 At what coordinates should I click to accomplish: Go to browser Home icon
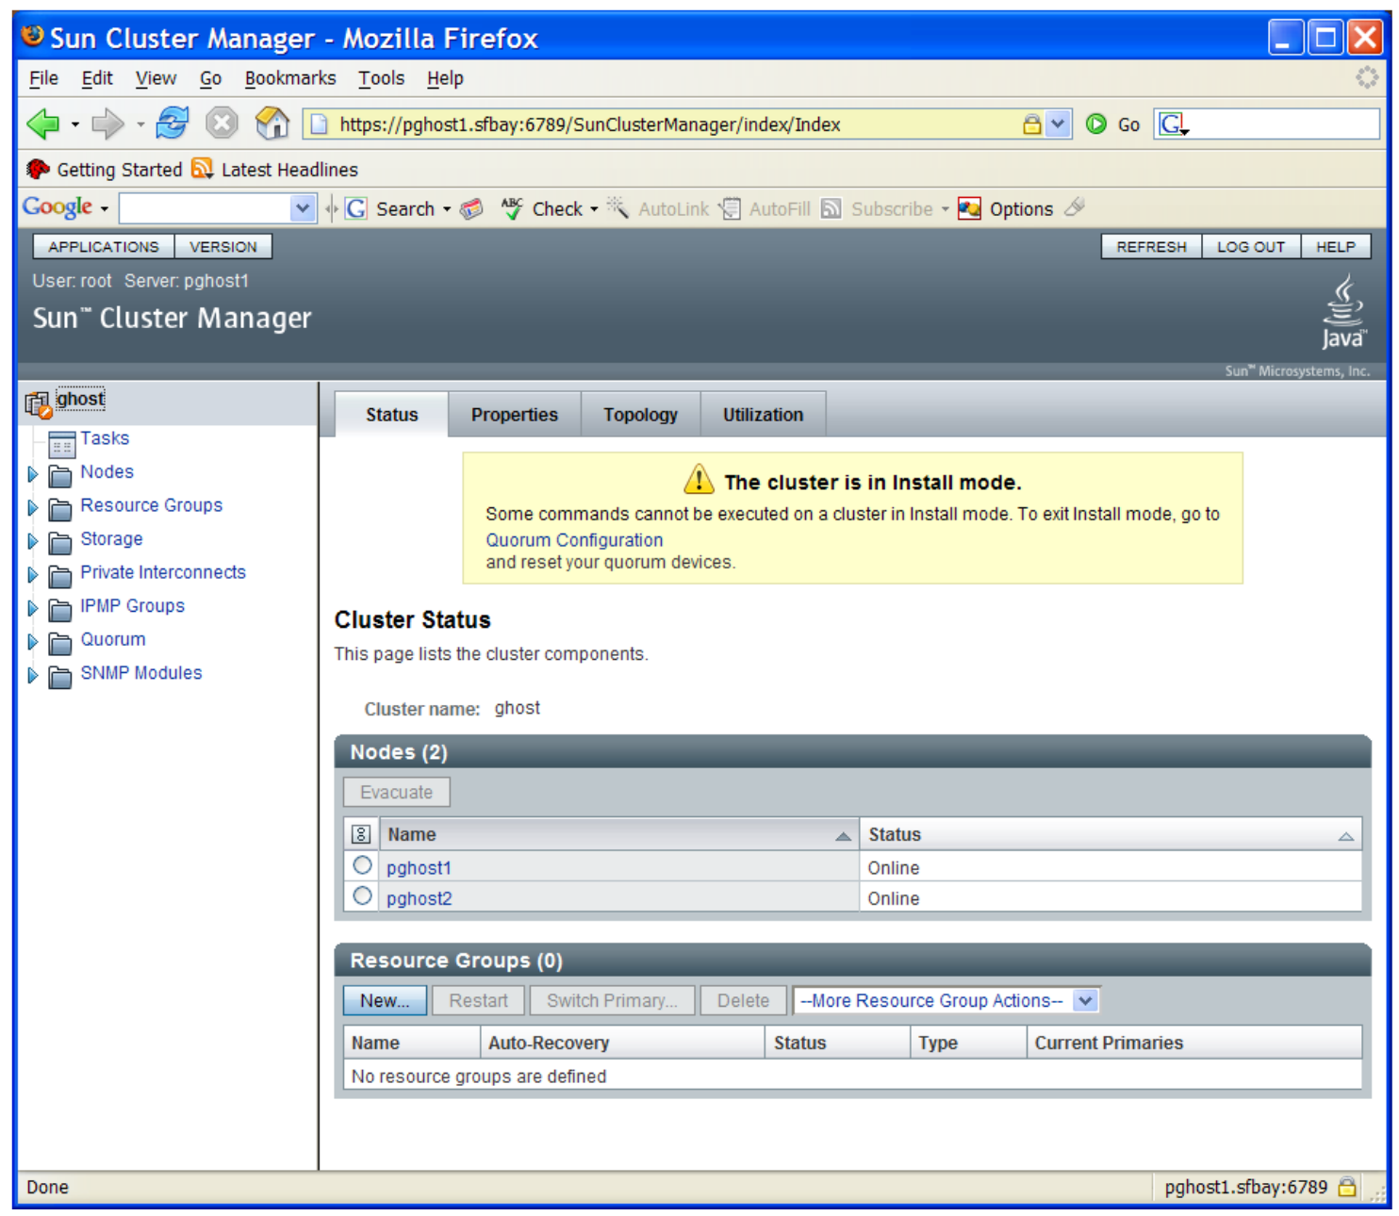tap(272, 123)
